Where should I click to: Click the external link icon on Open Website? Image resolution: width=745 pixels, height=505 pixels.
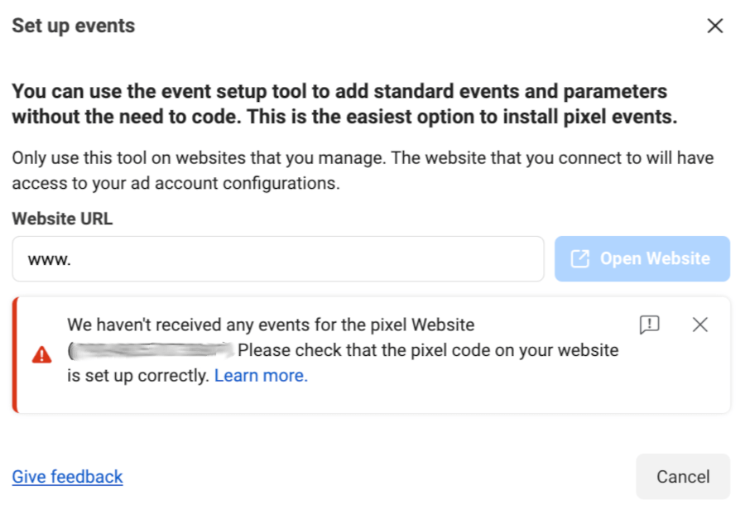579,258
